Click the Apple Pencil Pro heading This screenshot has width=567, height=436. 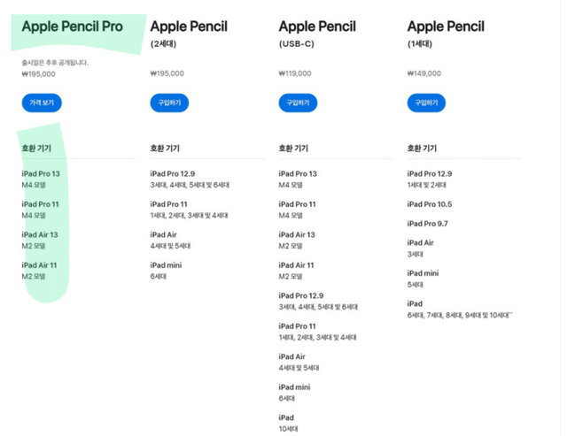pyautogui.click(x=72, y=27)
